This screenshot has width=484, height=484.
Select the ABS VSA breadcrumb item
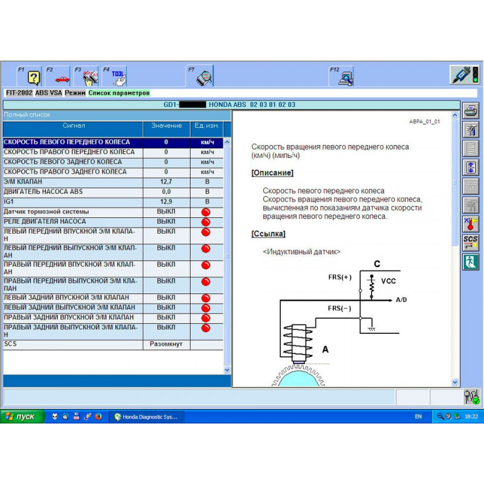pos(48,93)
